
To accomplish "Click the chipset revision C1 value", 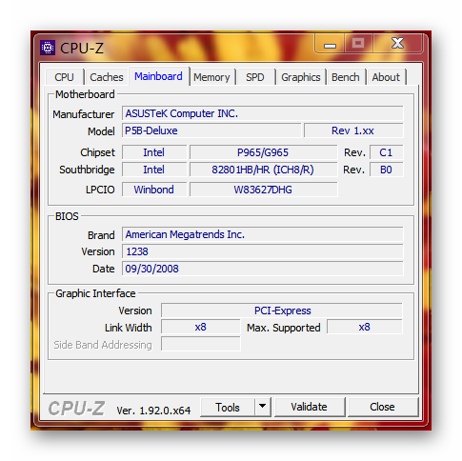I will pos(387,152).
